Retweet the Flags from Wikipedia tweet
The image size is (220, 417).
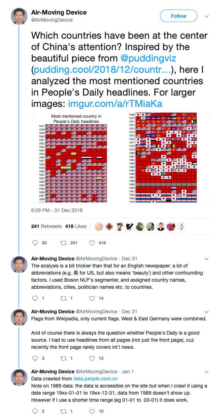64,358
